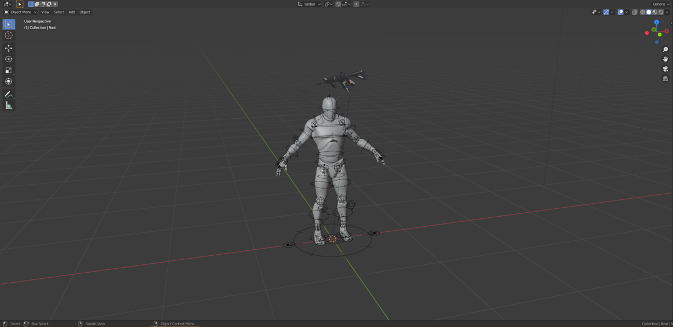Open the shading options dropdown arrow
This screenshot has height=327, width=673.
click(x=667, y=12)
